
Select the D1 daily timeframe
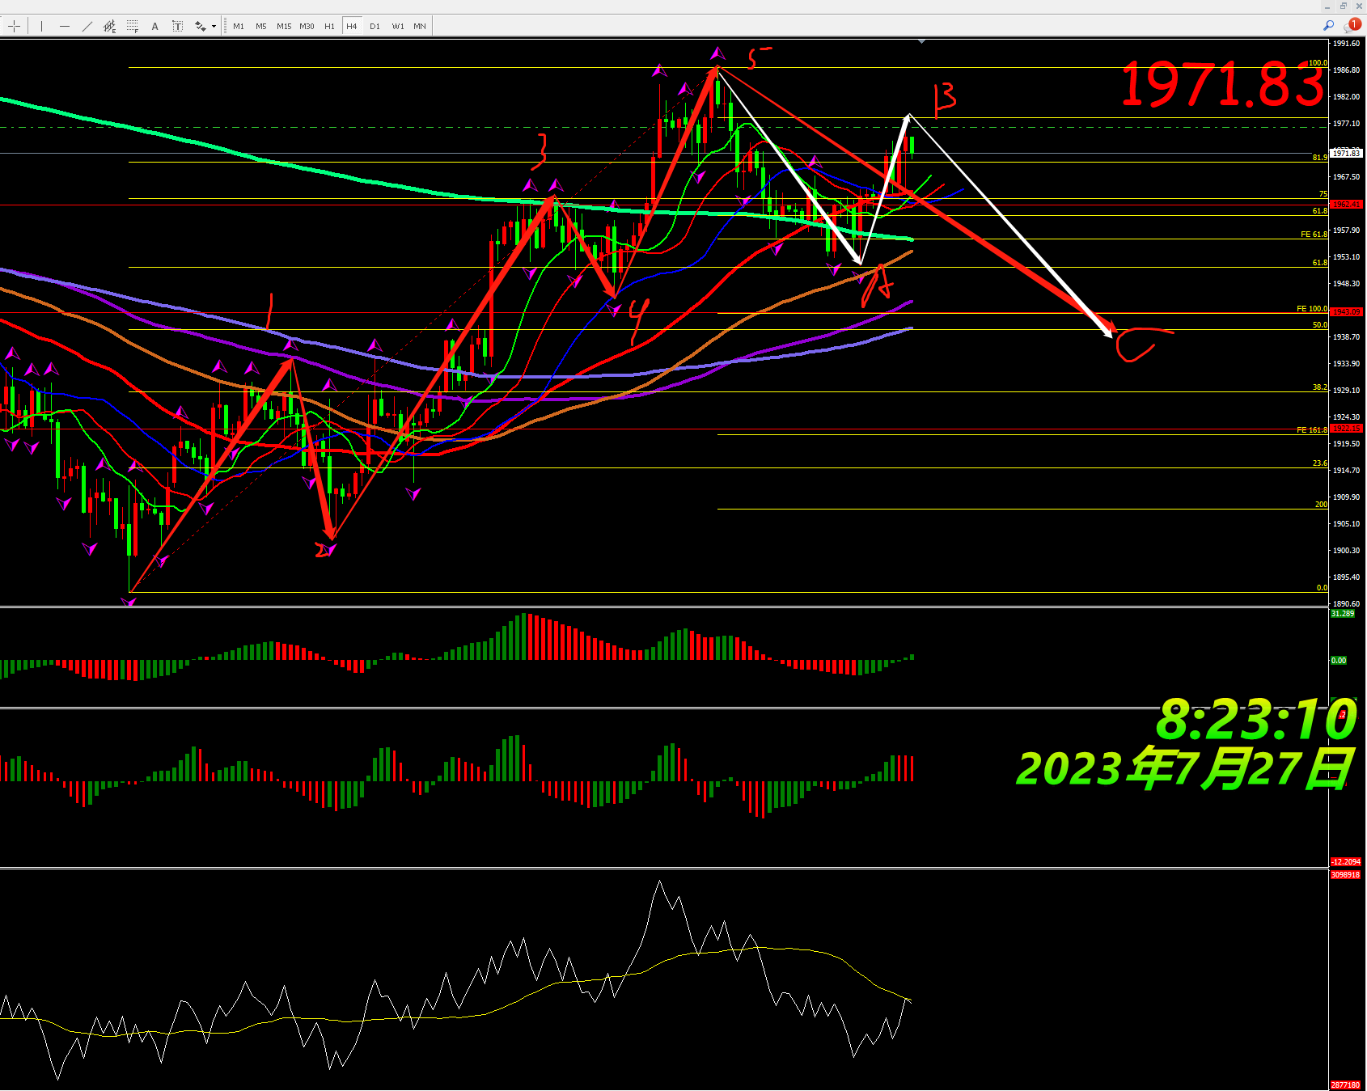click(375, 26)
